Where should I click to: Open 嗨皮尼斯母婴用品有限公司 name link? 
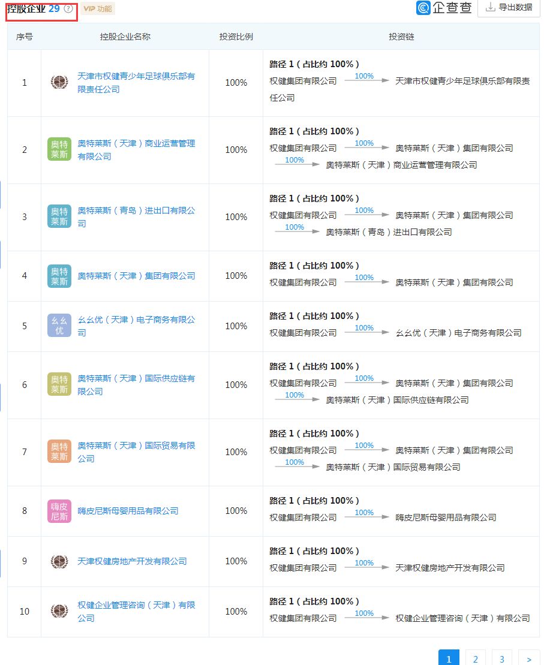tap(128, 511)
